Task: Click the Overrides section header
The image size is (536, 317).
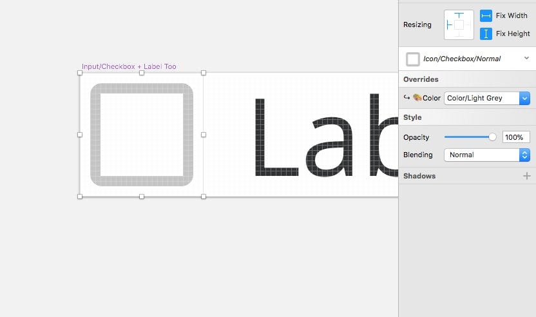Action: 421,79
